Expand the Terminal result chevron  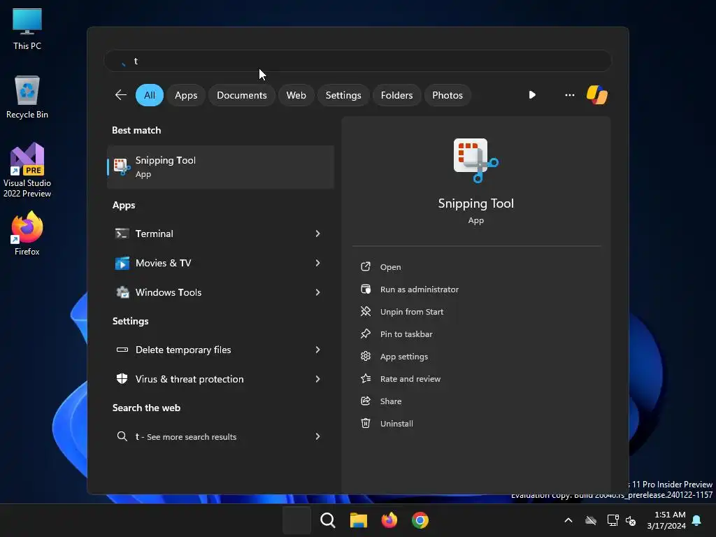pos(318,234)
